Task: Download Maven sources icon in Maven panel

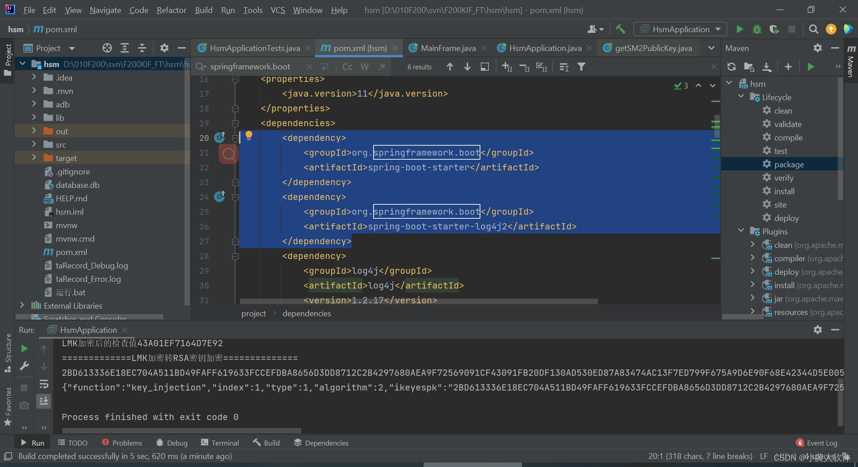Action: (766, 67)
